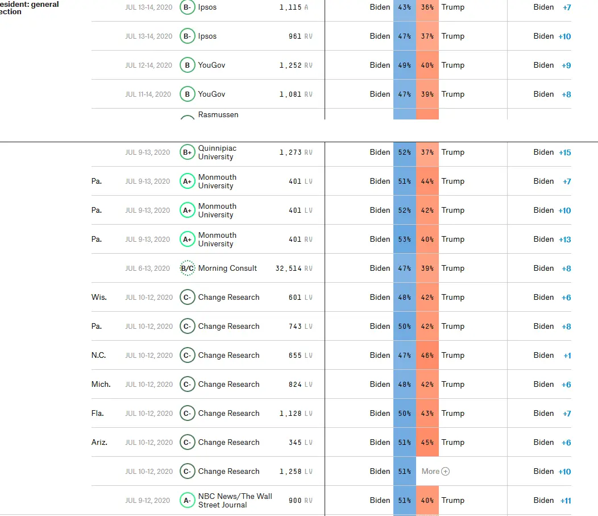Click the B- grade badge for the 961 RV Ipsos poll
Viewport: 598px width, 516px height.
pos(188,36)
